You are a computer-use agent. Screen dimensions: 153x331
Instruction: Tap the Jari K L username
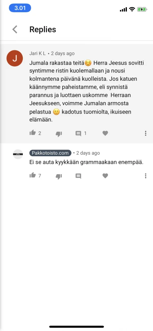point(37,53)
